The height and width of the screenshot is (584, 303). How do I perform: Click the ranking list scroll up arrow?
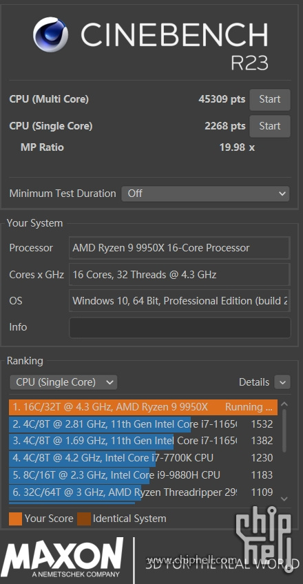tap(284, 404)
